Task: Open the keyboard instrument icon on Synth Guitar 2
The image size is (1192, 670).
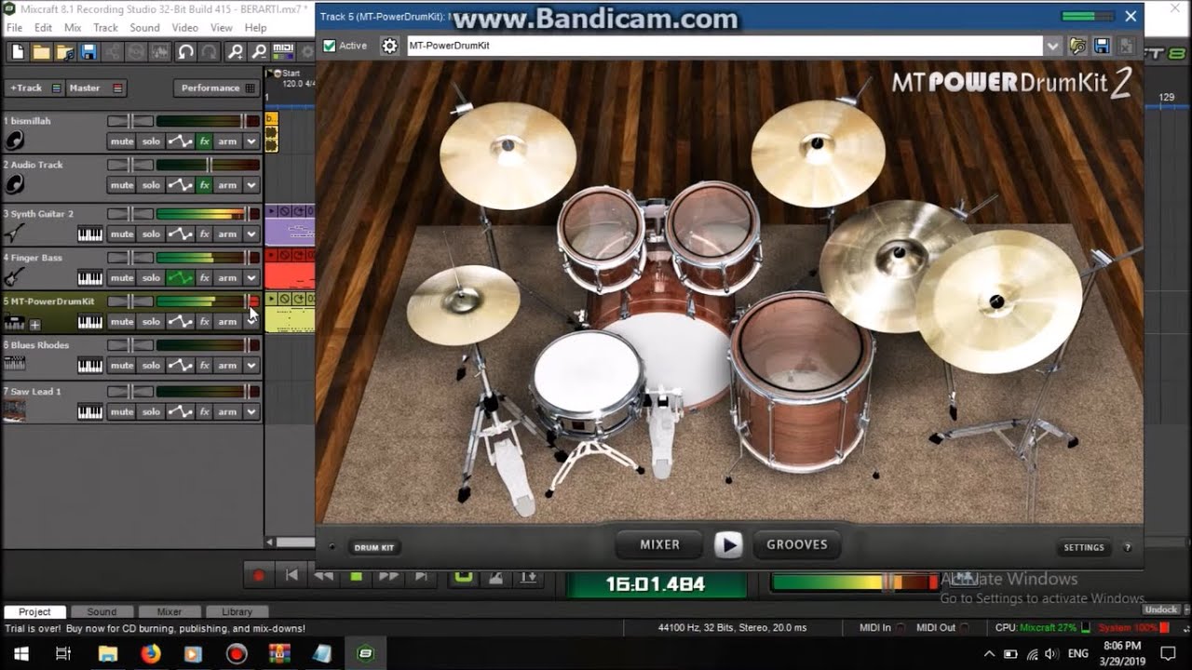Action: [x=90, y=234]
